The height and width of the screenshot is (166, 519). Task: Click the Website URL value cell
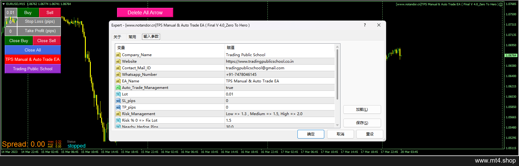point(280,61)
